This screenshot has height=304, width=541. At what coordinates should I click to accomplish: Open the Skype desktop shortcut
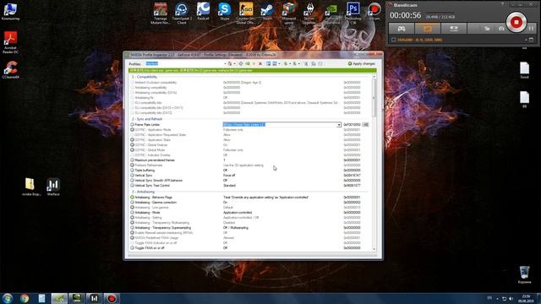point(225,11)
